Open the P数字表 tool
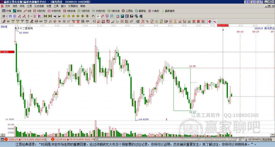The image size is (275, 147). [x=69, y=11]
